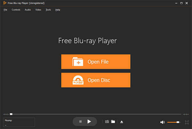This screenshot has height=129, width=192.
Task: Click the playback progress bar
Action: [x=96, y=114]
